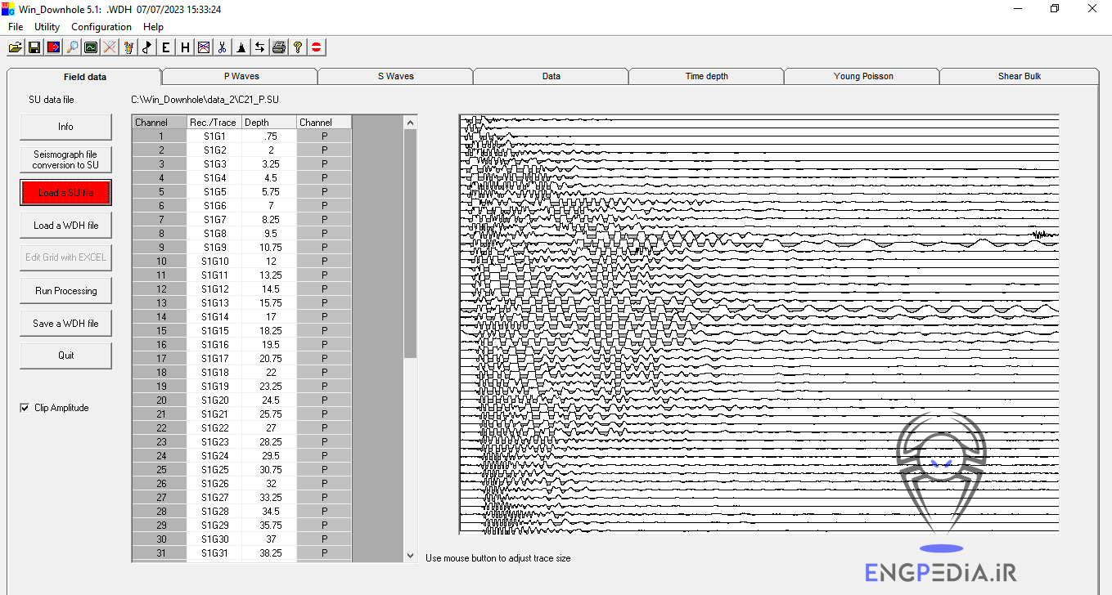Click the yellow question mark help icon

[x=298, y=47]
